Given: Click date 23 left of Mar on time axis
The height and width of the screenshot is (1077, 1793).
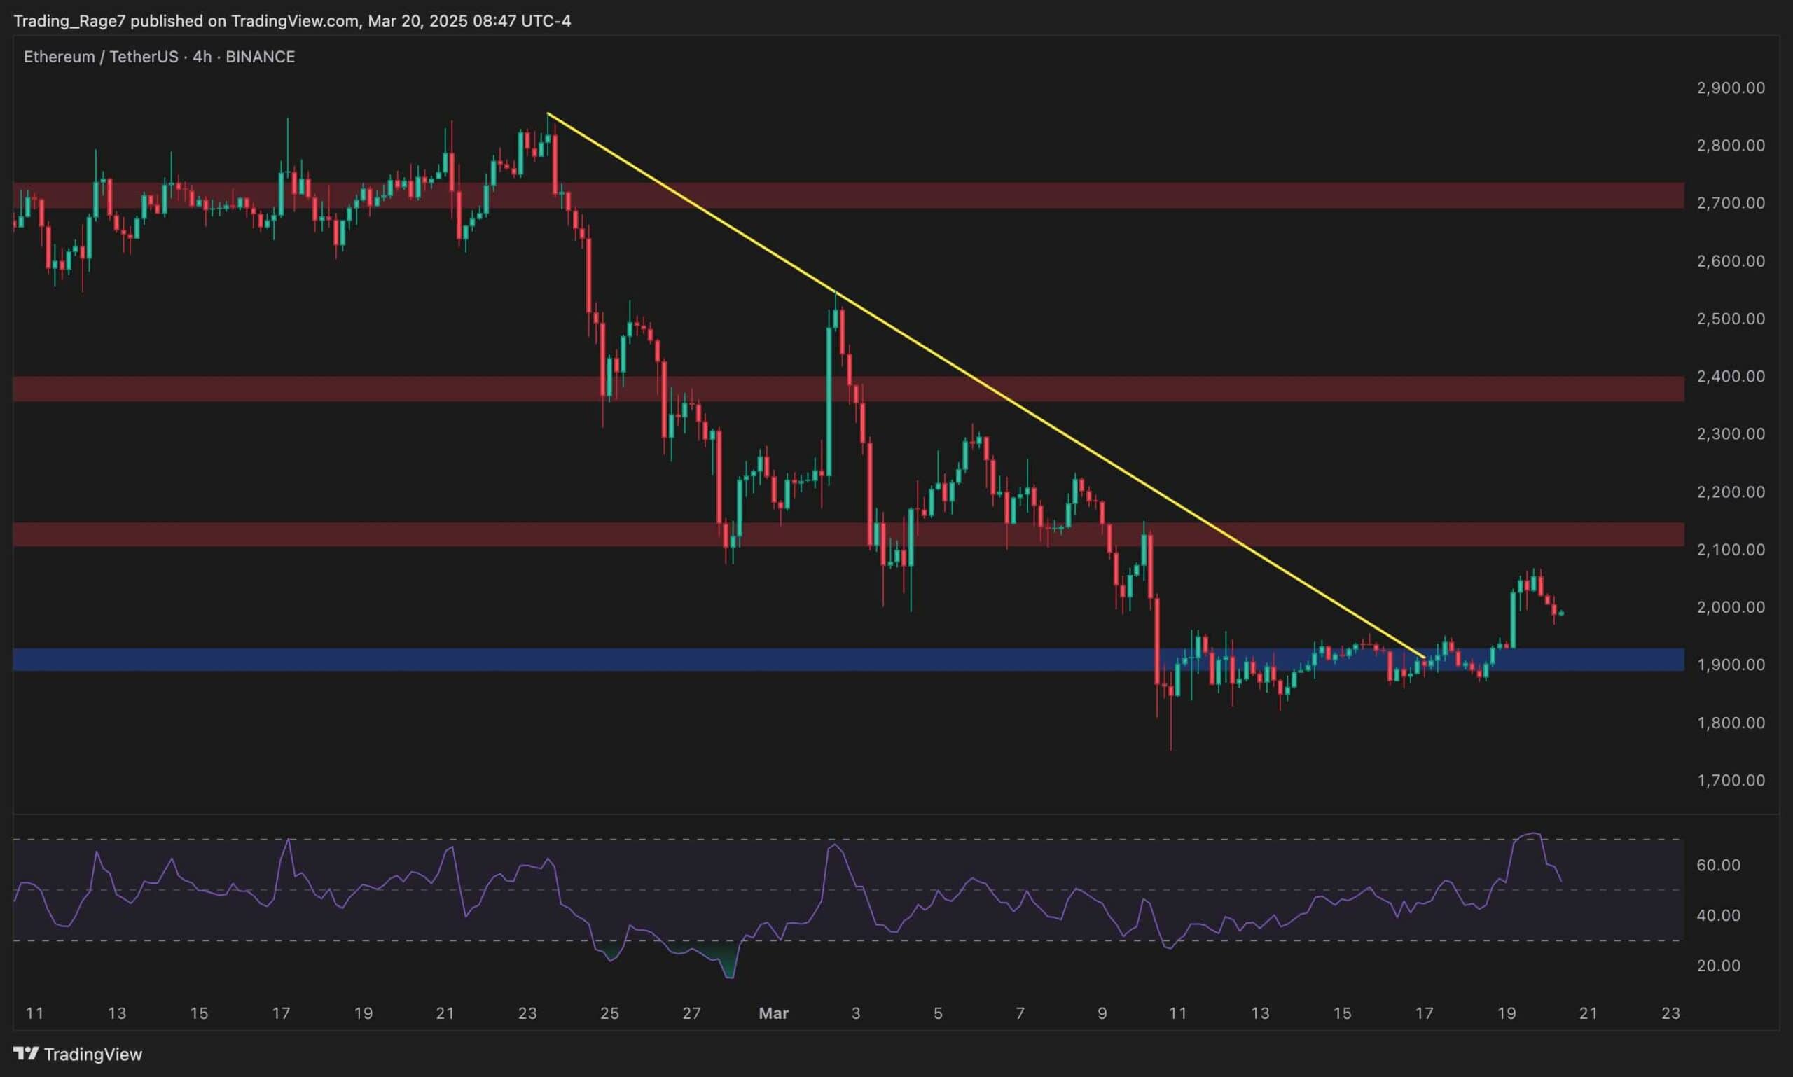Looking at the screenshot, I should [x=527, y=1013].
